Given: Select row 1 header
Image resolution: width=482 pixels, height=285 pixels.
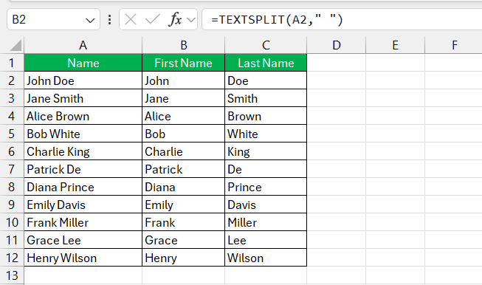Looking at the screenshot, I should [x=12, y=63].
